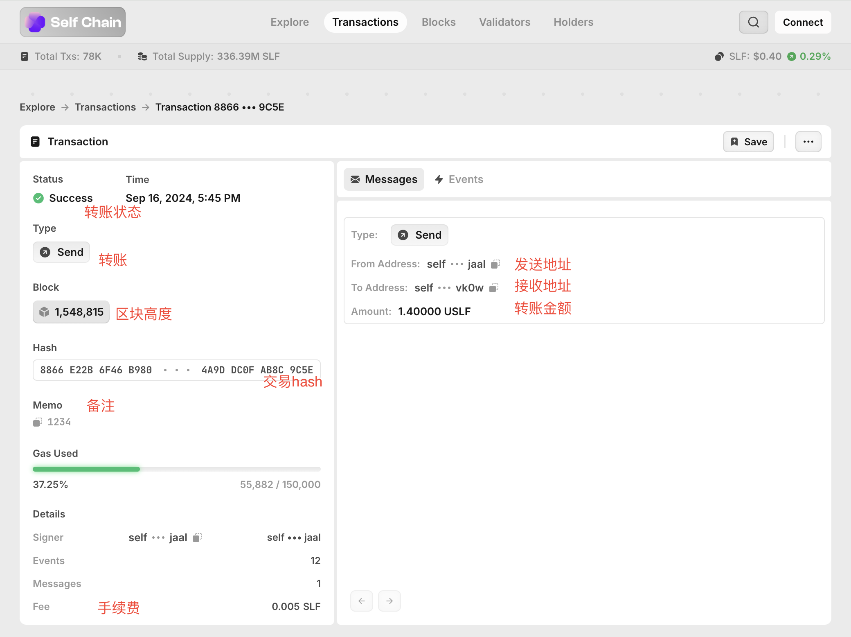This screenshot has width=851, height=637.
Task: Open block 1,548,815 details
Action: pyautogui.click(x=71, y=312)
